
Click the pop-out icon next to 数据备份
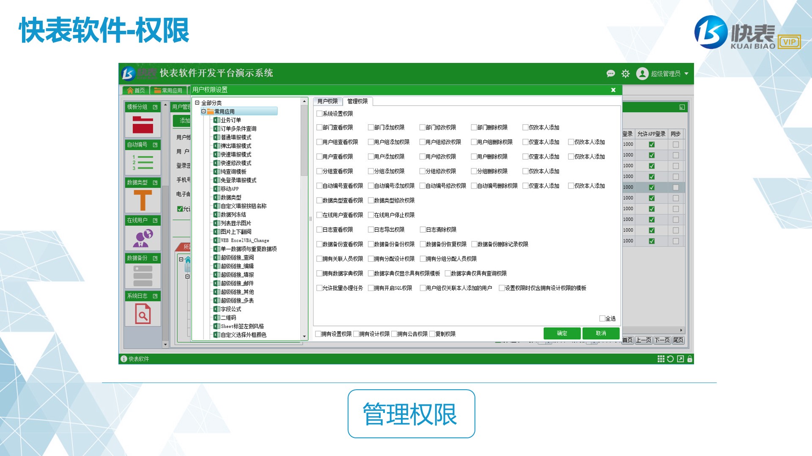pyautogui.click(x=155, y=258)
